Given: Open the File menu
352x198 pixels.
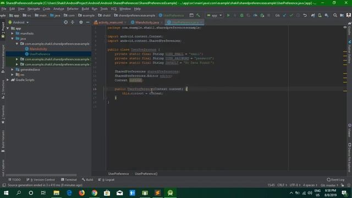Looking at the screenshot, I should coord(4,9).
